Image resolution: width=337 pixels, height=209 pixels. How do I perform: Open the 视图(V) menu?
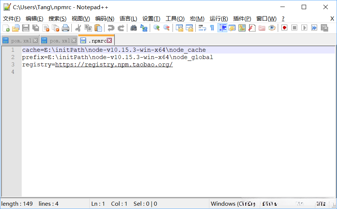tap(81, 19)
